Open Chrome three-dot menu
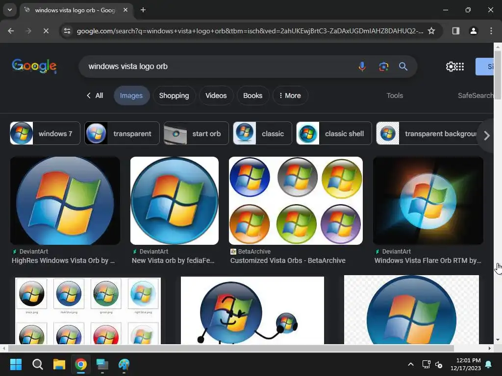The height and width of the screenshot is (376, 502). click(x=491, y=31)
